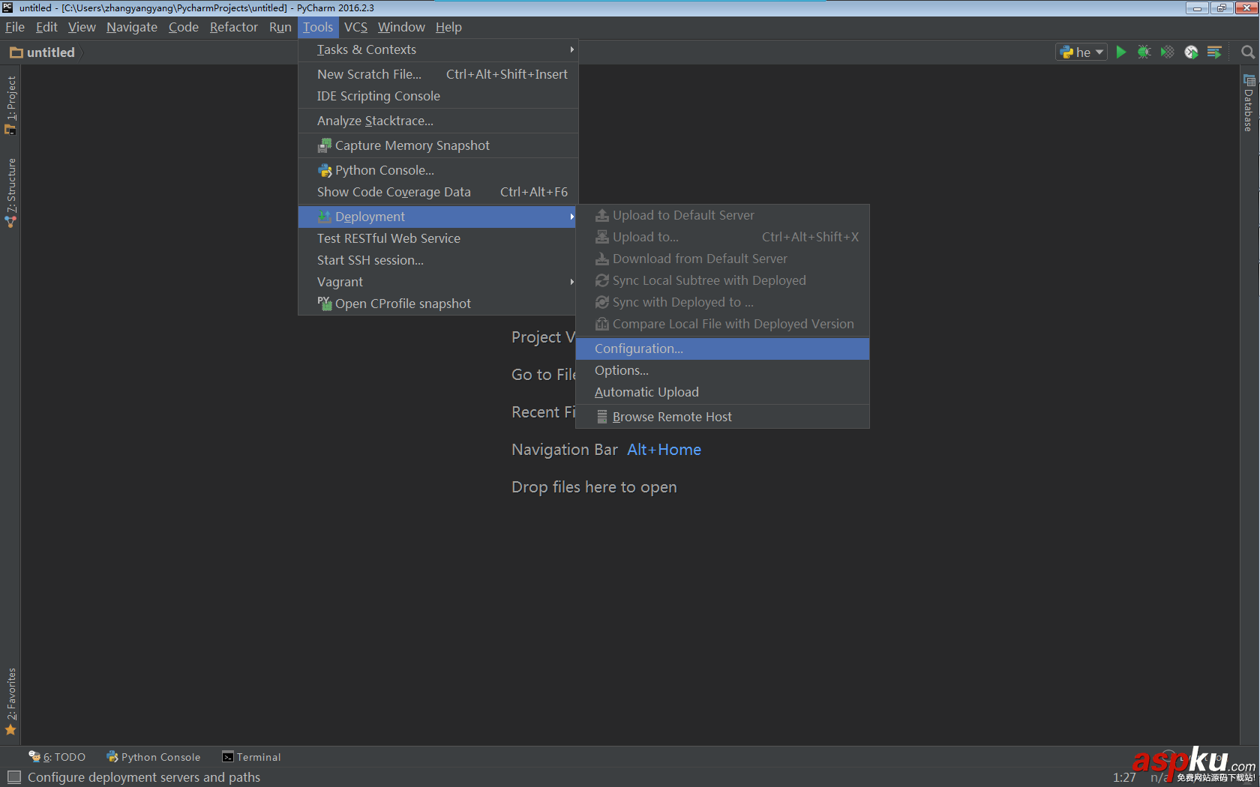Click the Profile run icon in toolbar
Image resolution: width=1260 pixels, height=787 pixels.
1191,52
